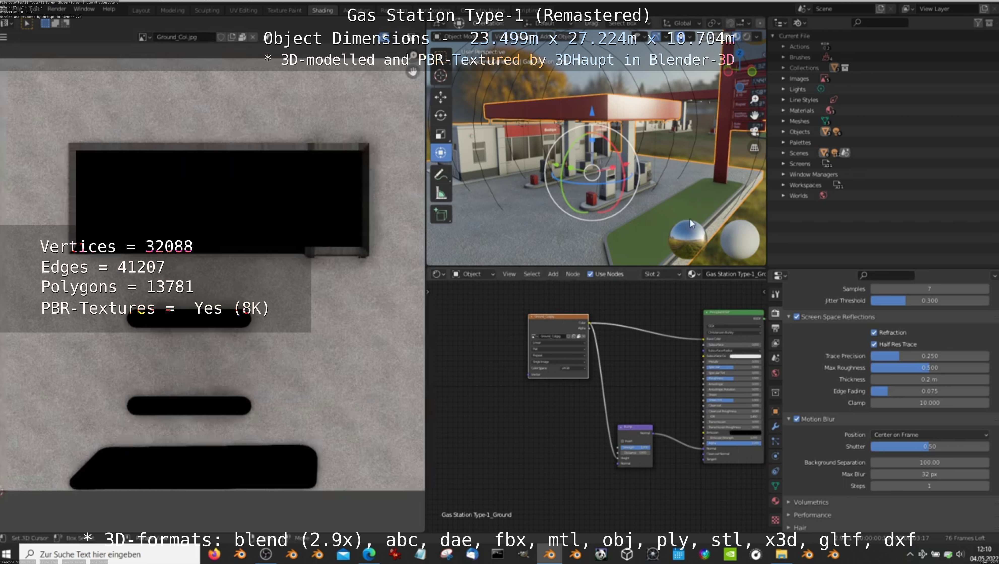Disable the Use Nodes checkbox
This screenshot has height=564, width=999.
[590, 274]
